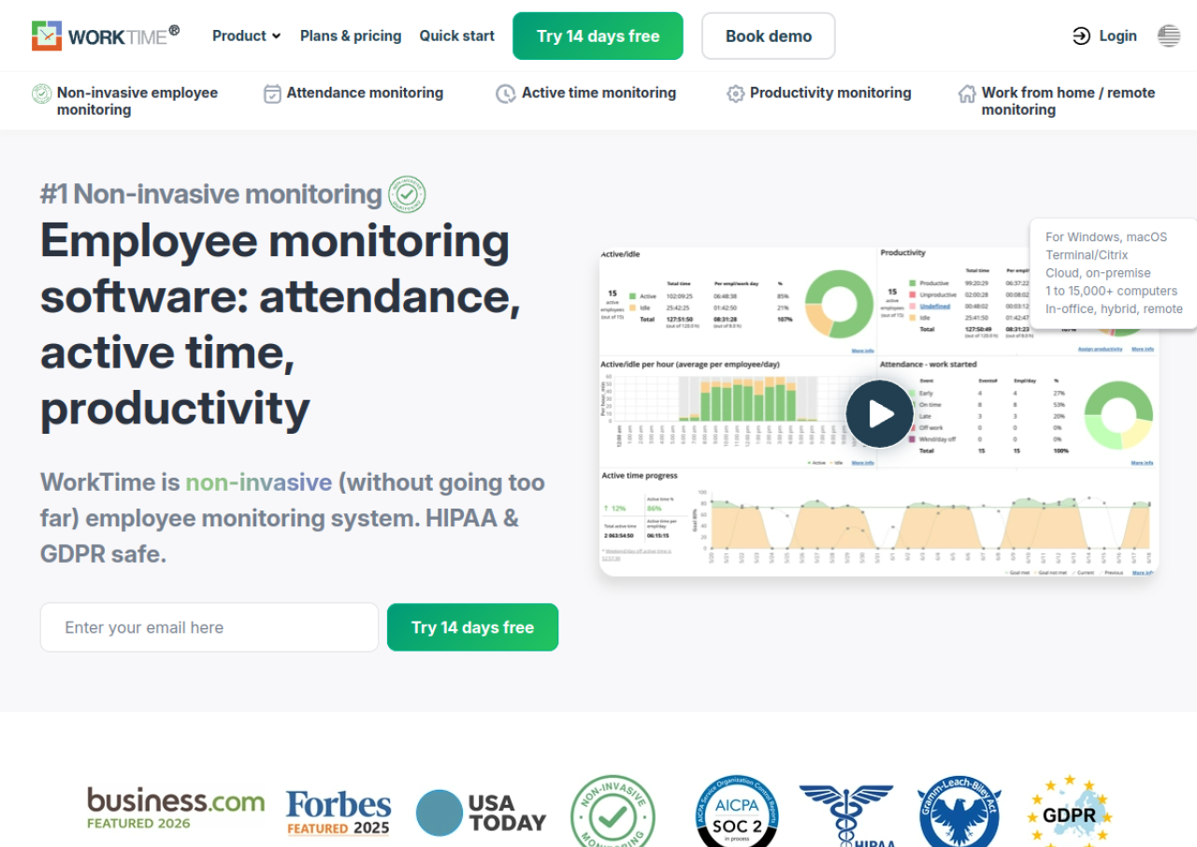This screenshot has height=847, width=1197.
Task: Click the WorkTime logo
Action: [x=106, y=36]
